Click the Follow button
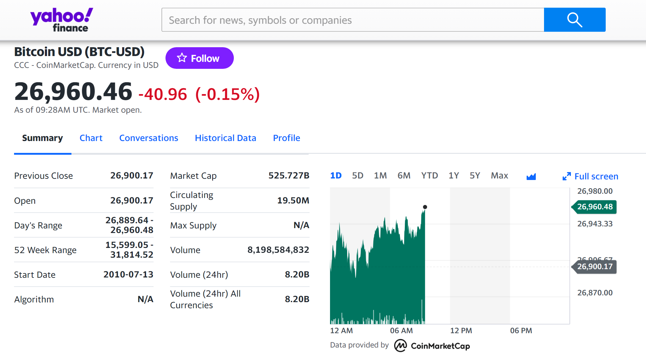 tap(199, 58)
